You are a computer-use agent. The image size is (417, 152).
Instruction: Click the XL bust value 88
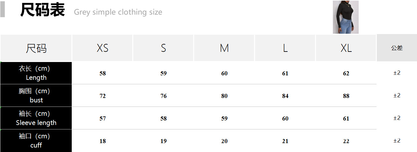tap(346, 96)
